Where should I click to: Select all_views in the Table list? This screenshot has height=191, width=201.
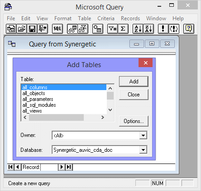(x=64, y=111)
